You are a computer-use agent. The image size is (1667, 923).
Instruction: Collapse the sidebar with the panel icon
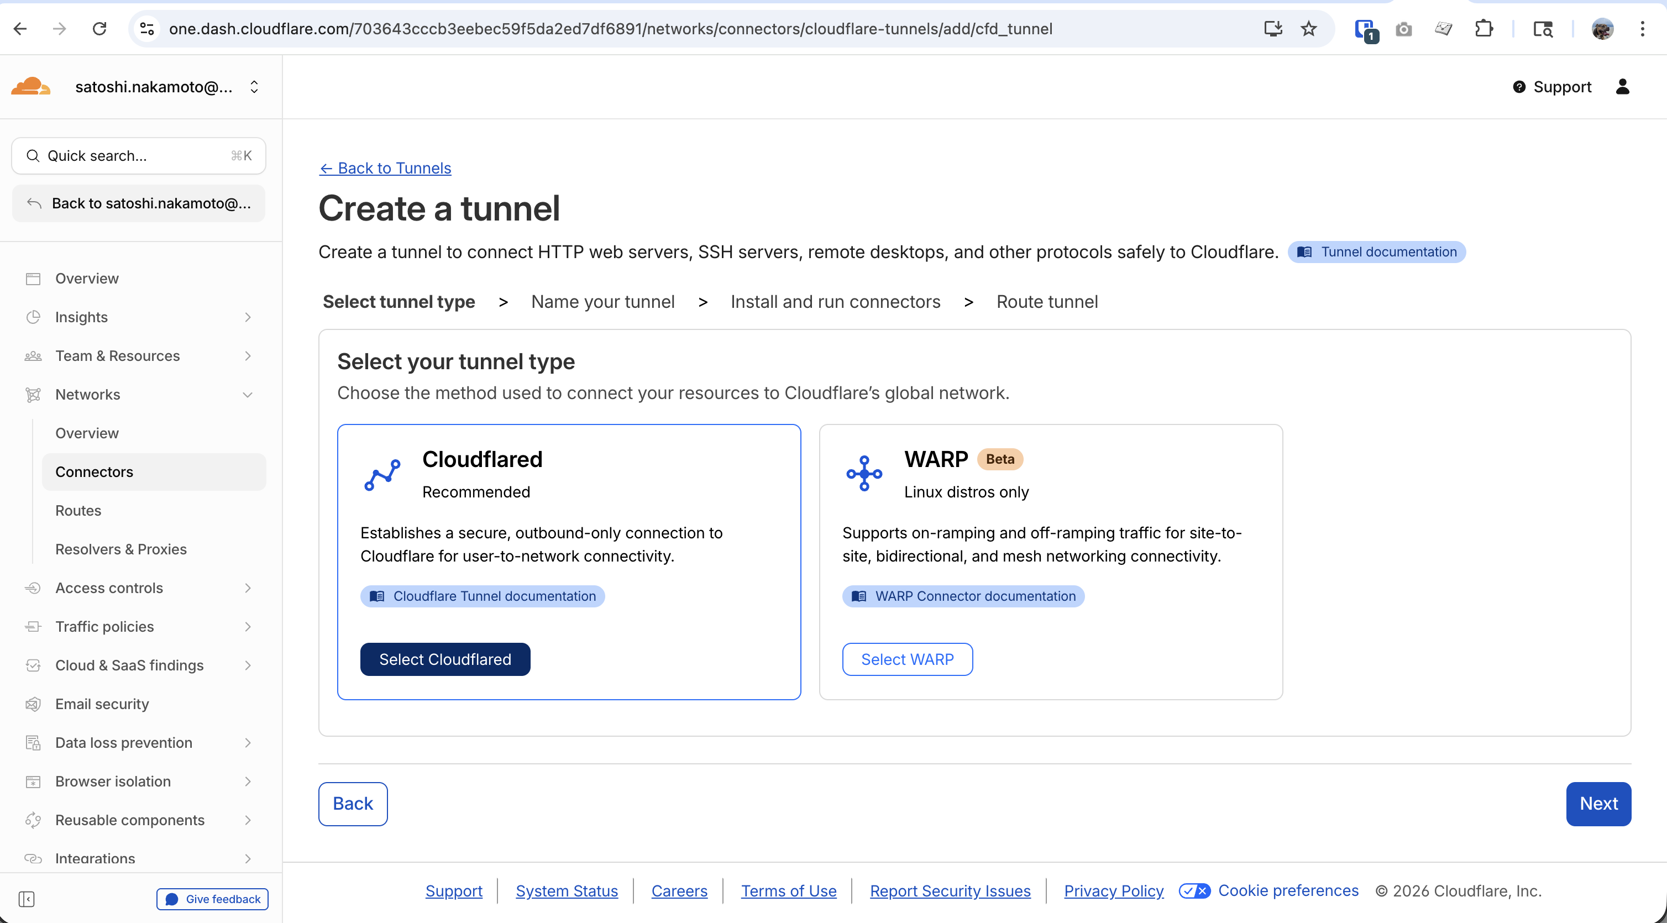(27, 898)
